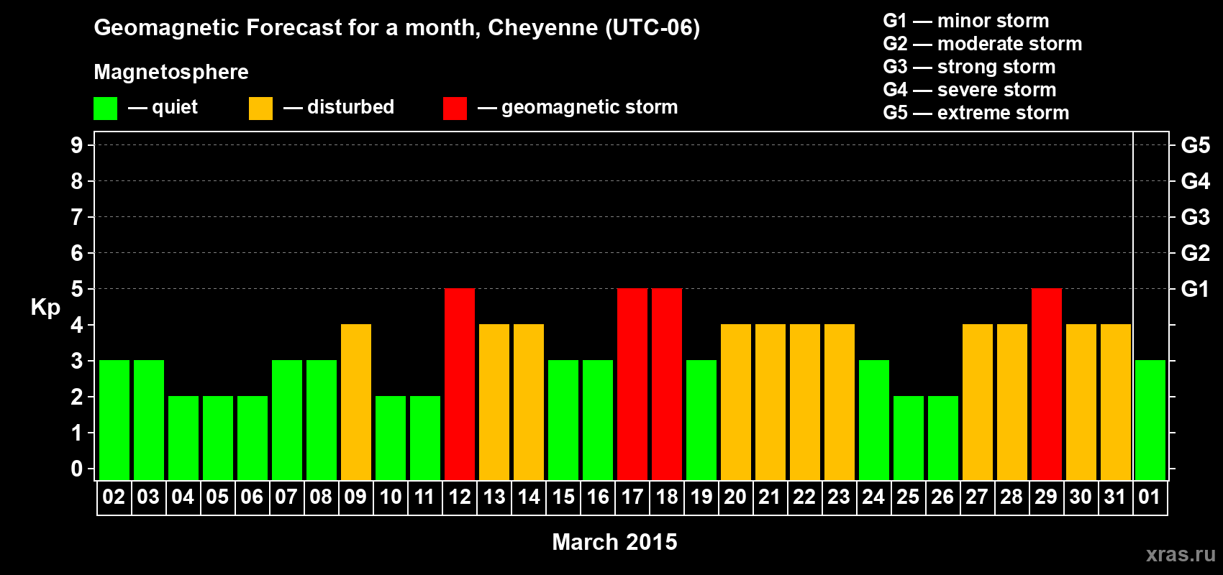Click the 'March 2015' axis caption
The width and height of the screenshot is (1223, 575).
coord(614,542)
